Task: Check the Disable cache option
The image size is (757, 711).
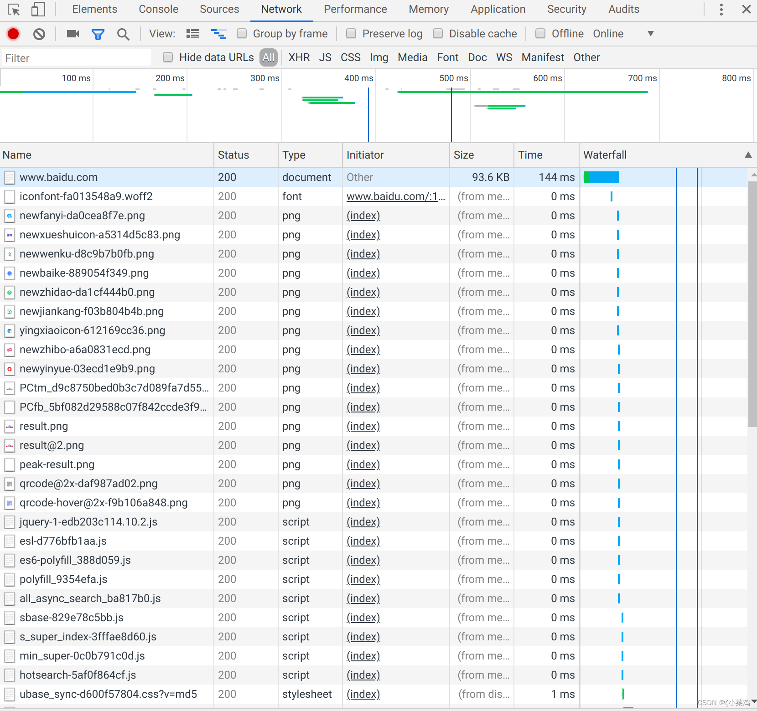Action: [438, 34]
